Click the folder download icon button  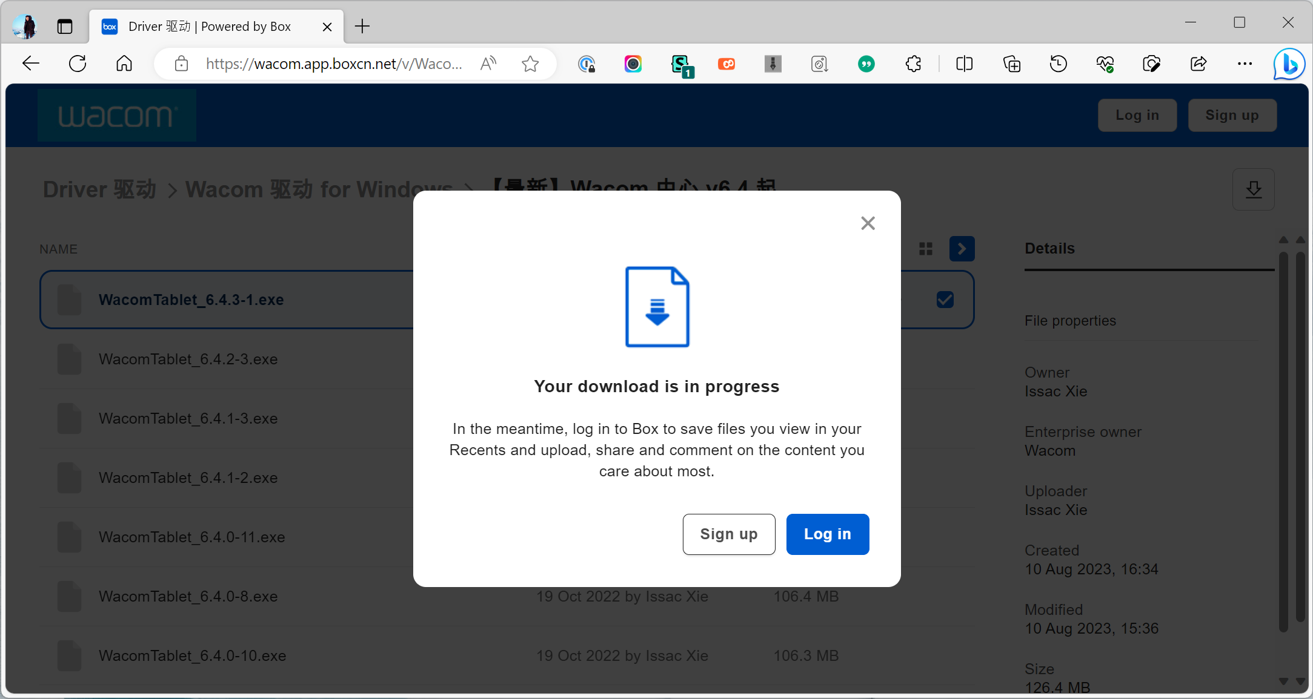(1253, 189)
